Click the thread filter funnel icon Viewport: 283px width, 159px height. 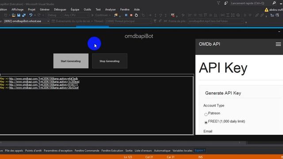(155, 21)
